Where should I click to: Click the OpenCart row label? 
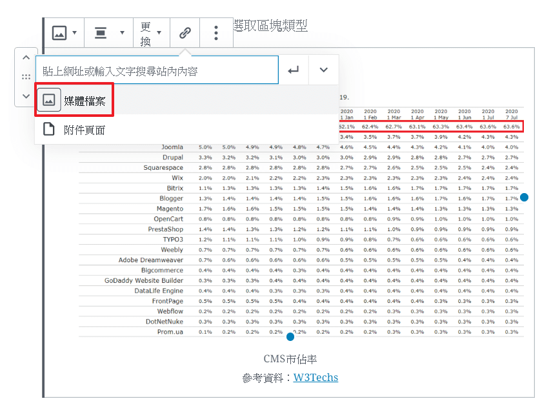[168, 219]
